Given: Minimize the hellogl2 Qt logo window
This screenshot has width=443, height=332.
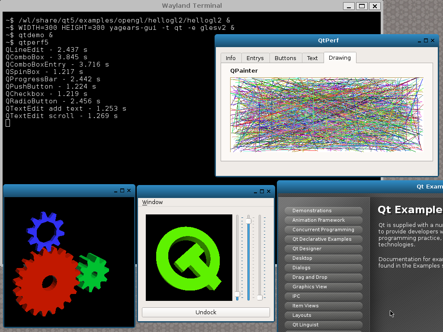Looking at the screenshot, I should [255, 192].
